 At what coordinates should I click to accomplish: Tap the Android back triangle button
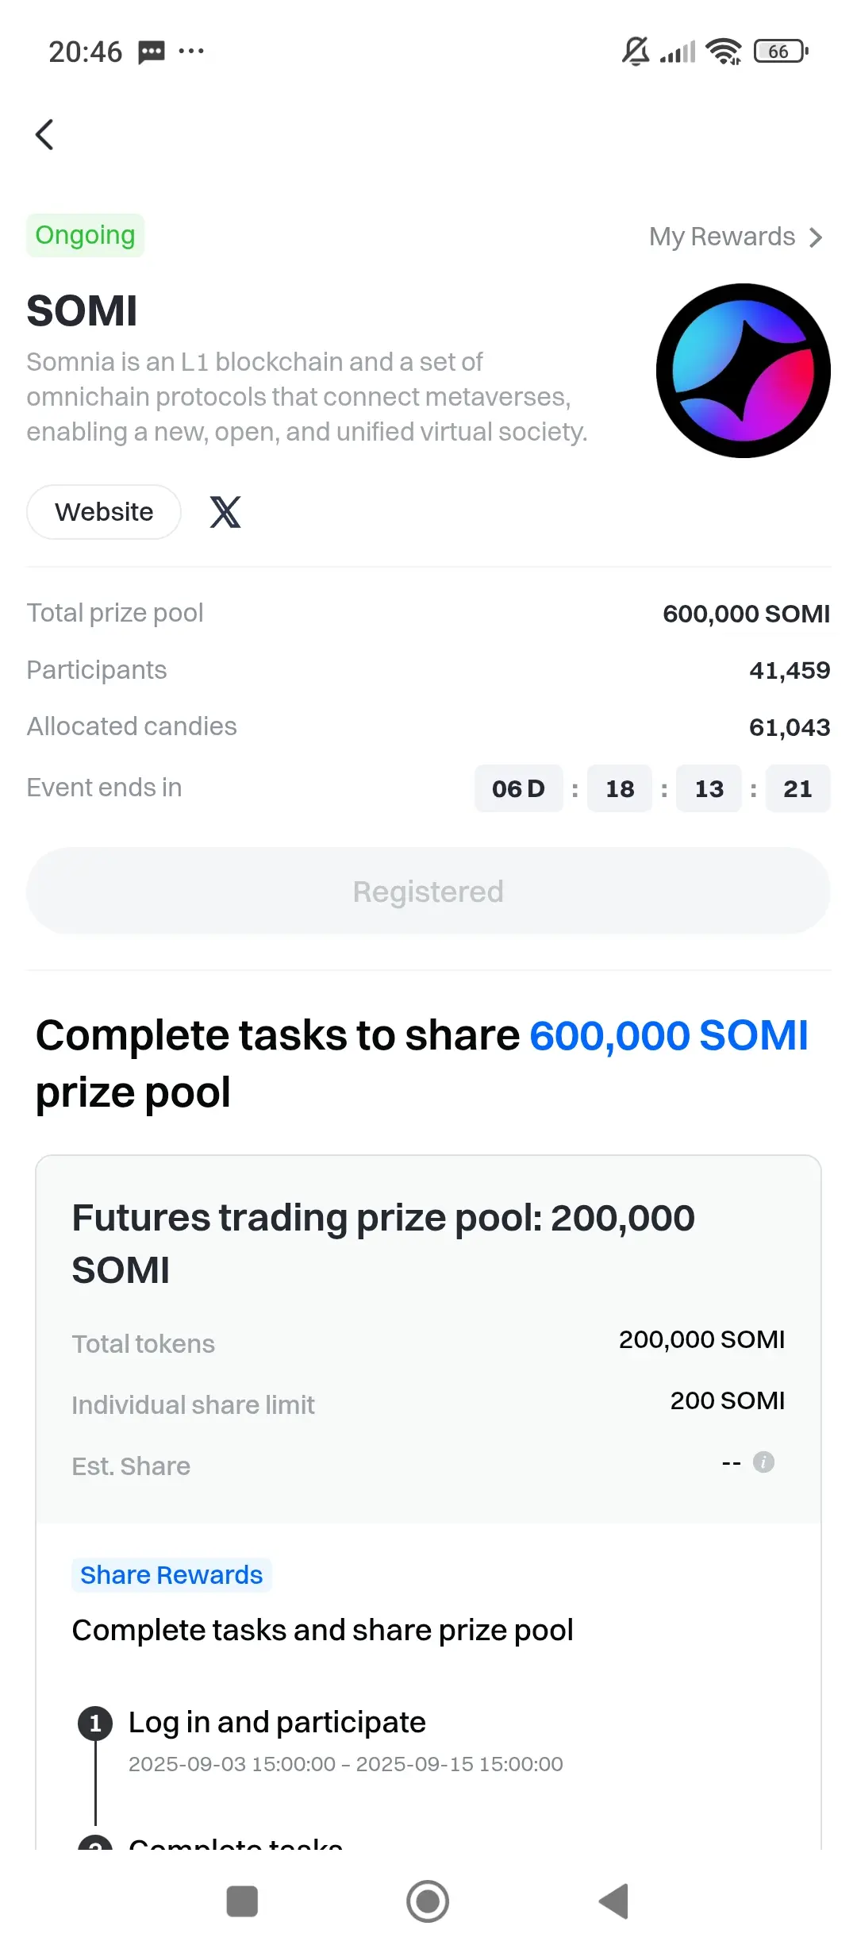coord(613,1901)
